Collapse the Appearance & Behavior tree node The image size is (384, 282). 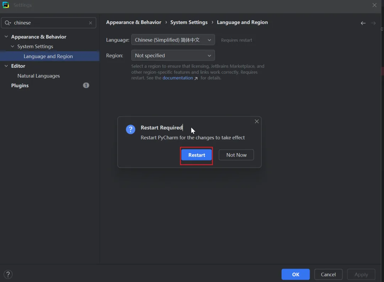6,37
